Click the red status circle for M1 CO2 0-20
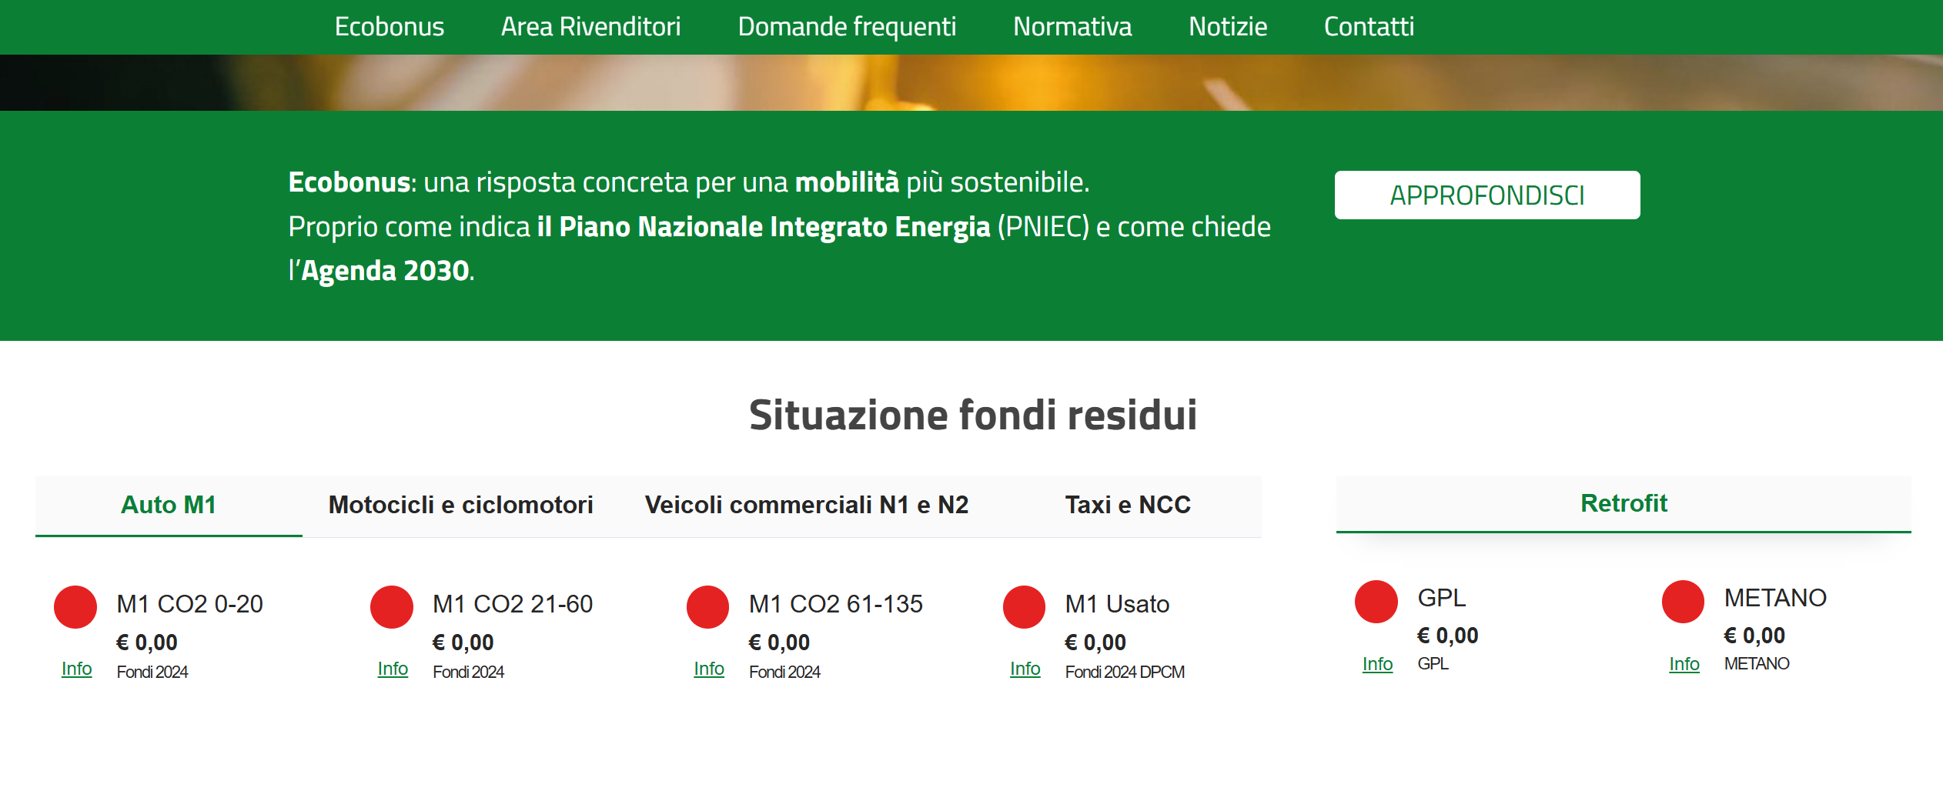This screenshot has width=1943, height=801. (75, 607)
